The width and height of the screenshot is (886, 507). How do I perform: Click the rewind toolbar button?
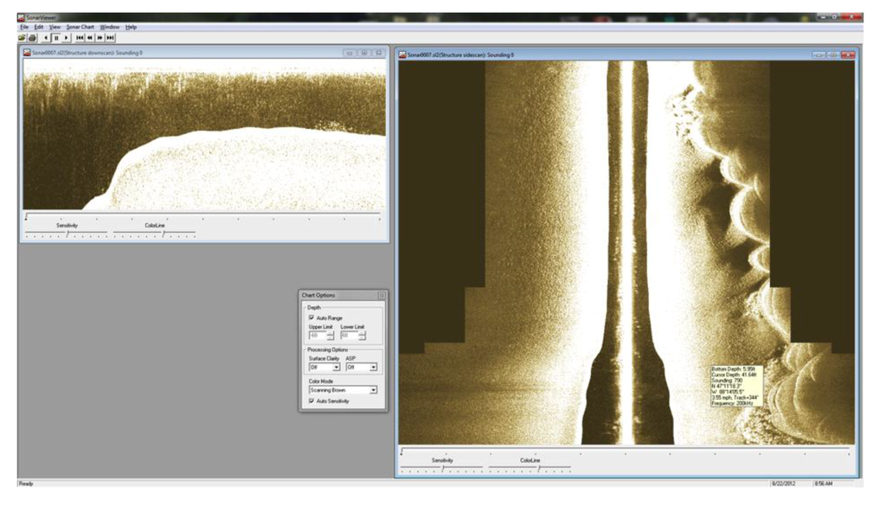90,38
